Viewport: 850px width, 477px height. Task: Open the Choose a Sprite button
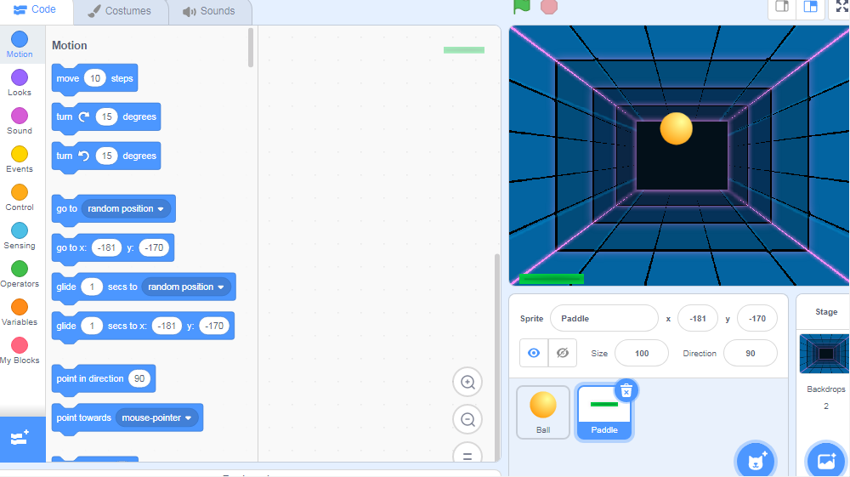756,461
